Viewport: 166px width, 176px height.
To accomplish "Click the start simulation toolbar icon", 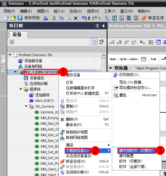I will (x=129, y=18).
